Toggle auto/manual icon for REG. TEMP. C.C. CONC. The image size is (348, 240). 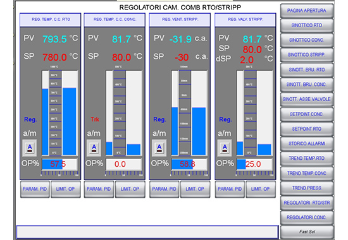click(94, 148)
